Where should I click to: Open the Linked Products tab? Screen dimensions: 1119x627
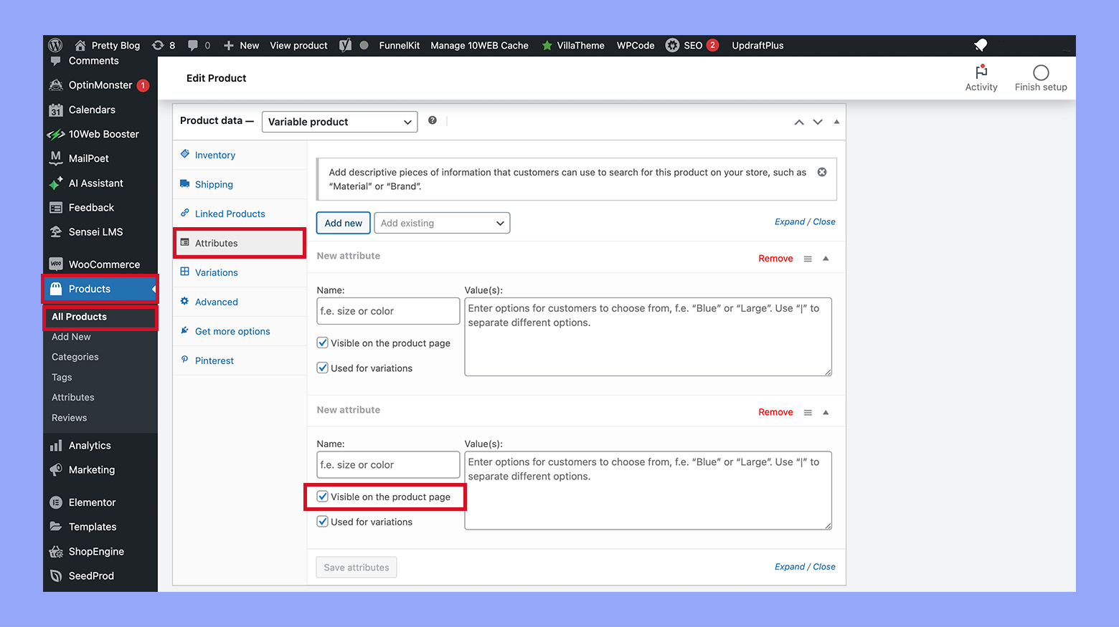click(229, 213)
